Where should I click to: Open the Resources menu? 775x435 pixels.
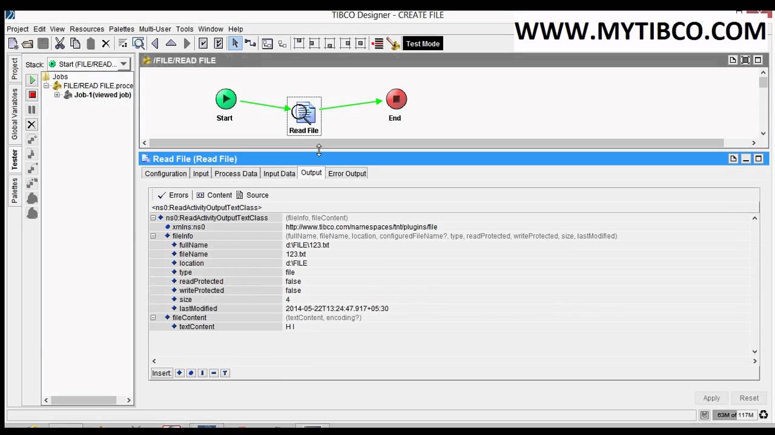click(87, 29)
